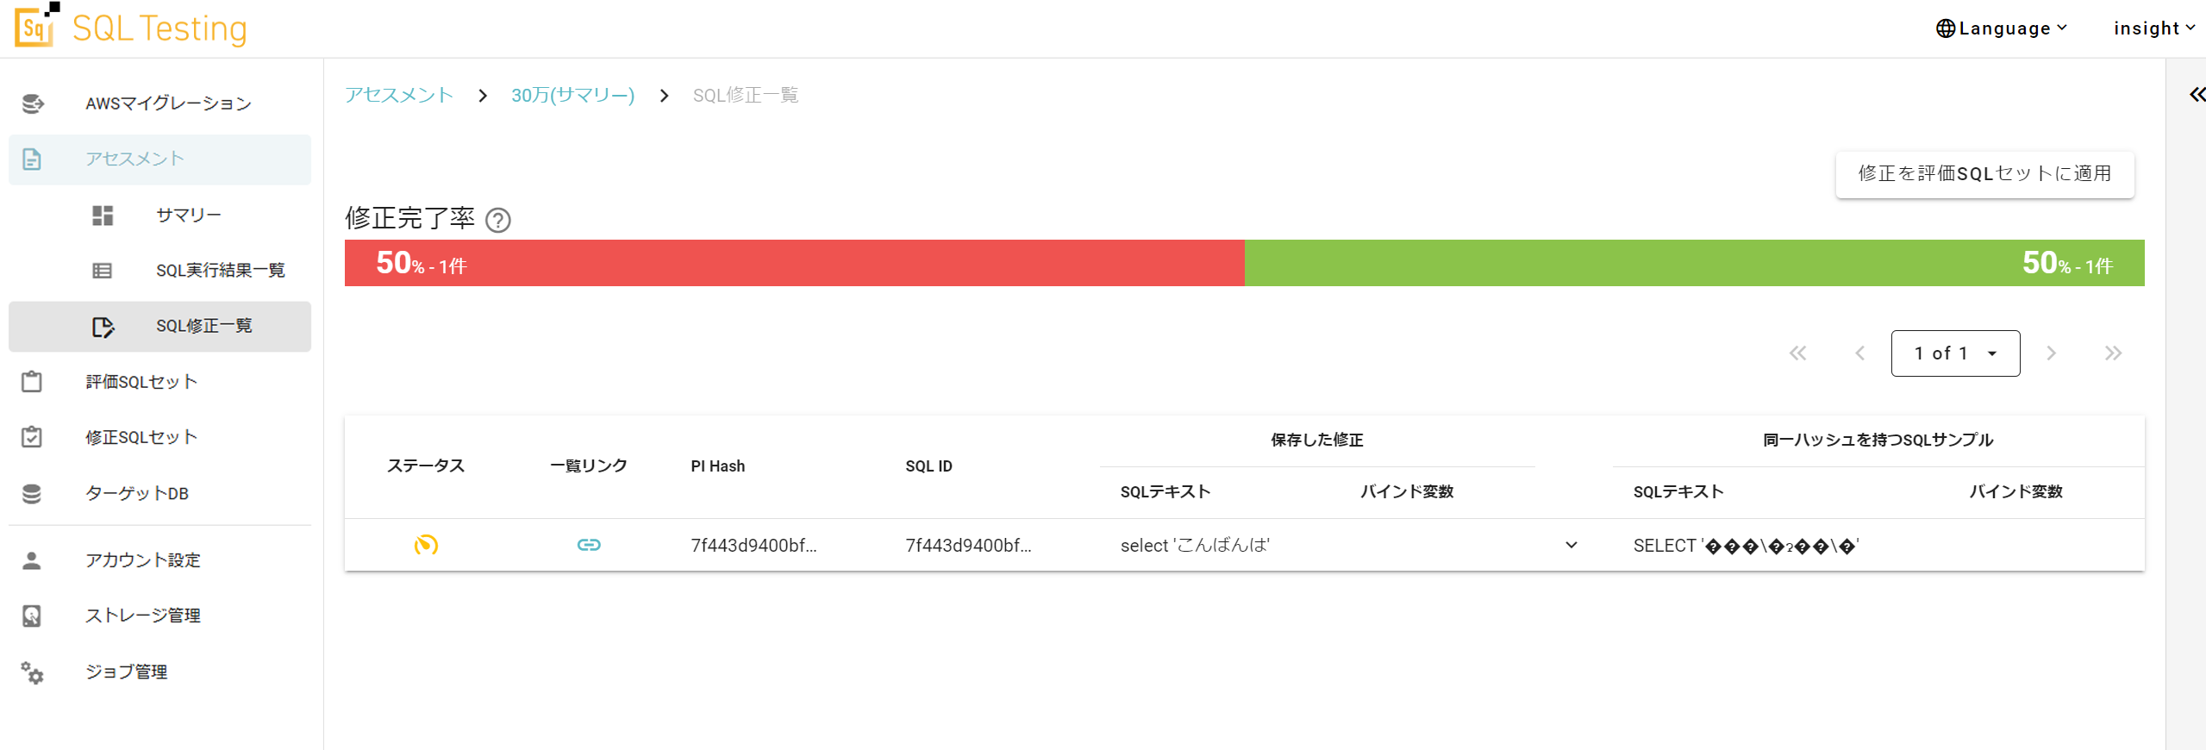Click the 同一ハッシュを持つSQLサンプル group header

[1878, 441]
